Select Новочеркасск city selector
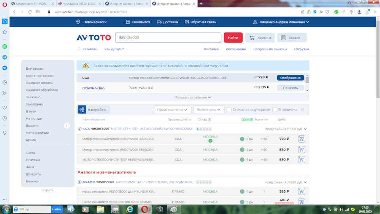The height and width of the screenshot is (214, 380). click(x=91, y=22)
